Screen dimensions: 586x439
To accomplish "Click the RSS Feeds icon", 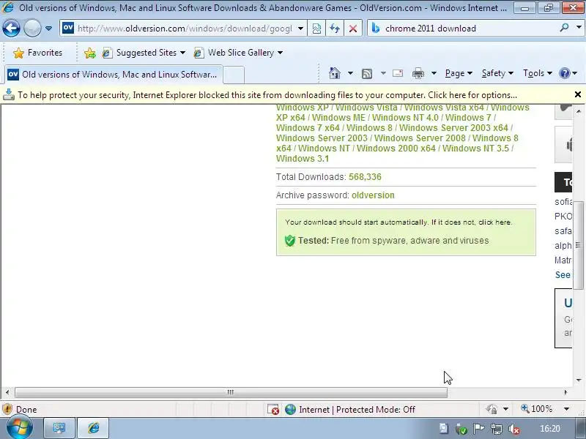I will [x=367, y=74].
